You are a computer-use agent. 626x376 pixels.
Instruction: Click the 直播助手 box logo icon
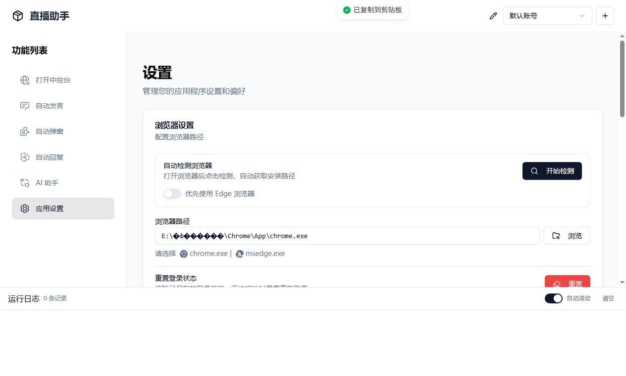(x=18, y=16)
